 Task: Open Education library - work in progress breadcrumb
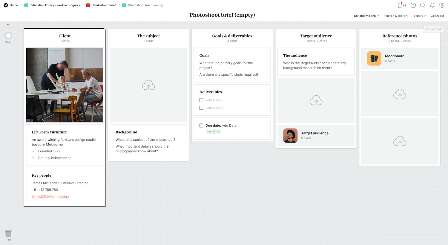(55, 5)
